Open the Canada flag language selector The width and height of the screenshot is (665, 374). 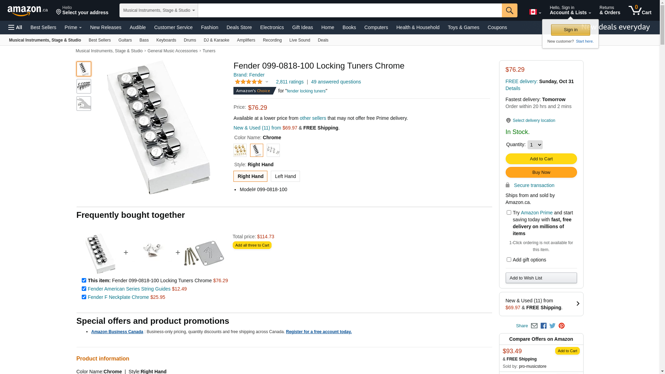(x=535, y=12)
